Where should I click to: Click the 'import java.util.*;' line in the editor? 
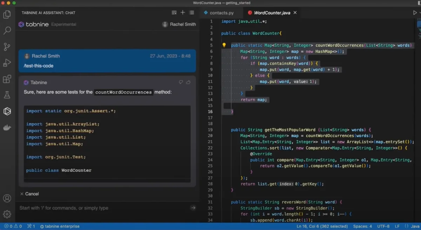click(244, 21)
